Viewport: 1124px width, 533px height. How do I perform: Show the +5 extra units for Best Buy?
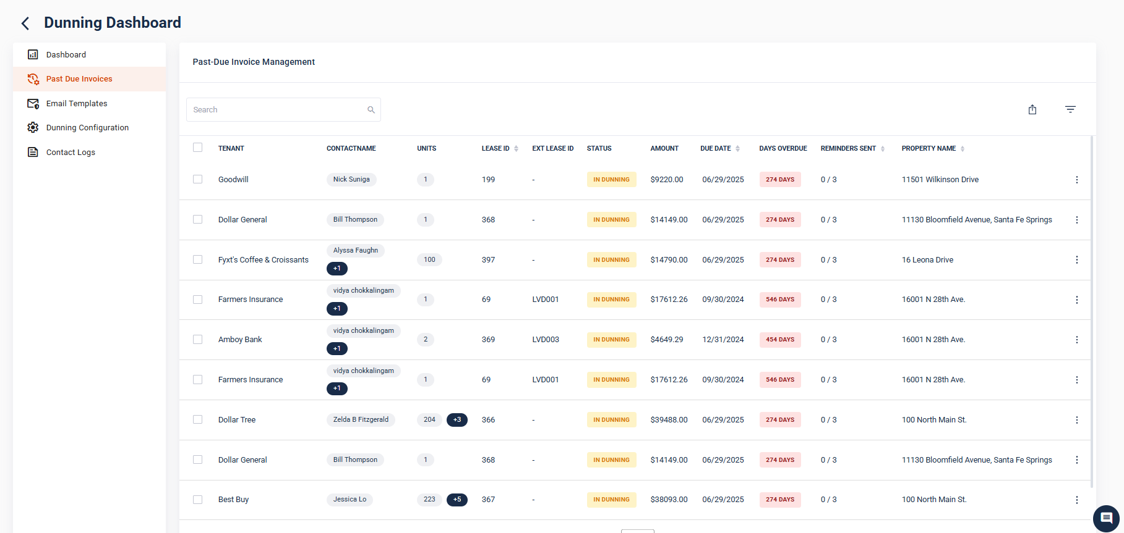(x=457, y=500)
